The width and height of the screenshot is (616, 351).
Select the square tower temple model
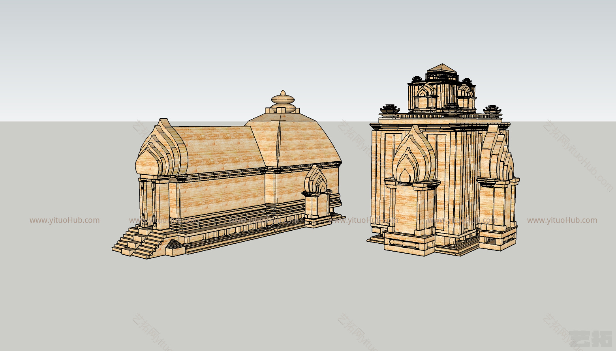click(x=443, y=160)
